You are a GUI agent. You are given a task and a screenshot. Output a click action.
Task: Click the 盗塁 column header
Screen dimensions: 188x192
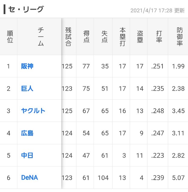coord(140,37)
